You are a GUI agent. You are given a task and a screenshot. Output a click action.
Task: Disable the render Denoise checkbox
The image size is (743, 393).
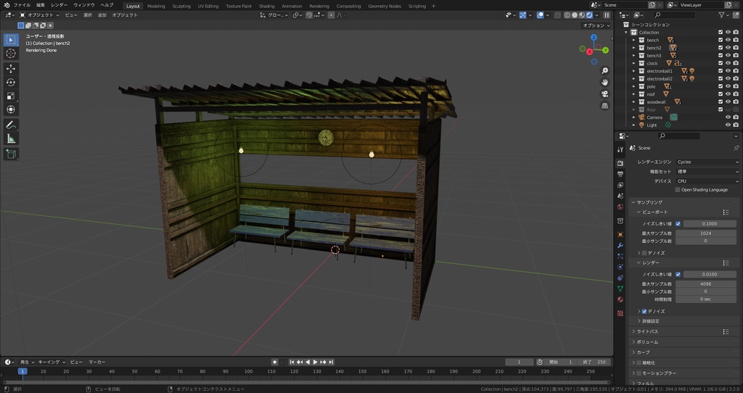click(644, 312)
